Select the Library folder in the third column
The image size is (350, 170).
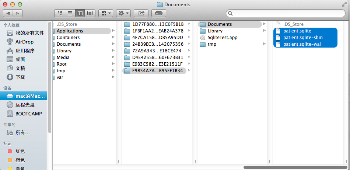point(211,31)
